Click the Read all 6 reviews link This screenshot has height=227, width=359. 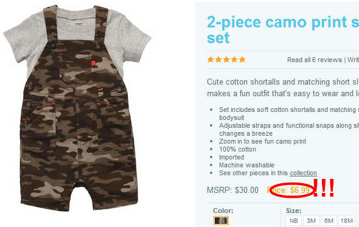pos(315,60)
